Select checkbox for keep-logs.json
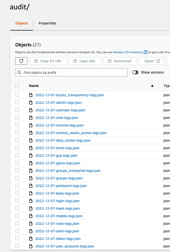The height and width of the screenshot is (252, 170). [x=17, y=193]
